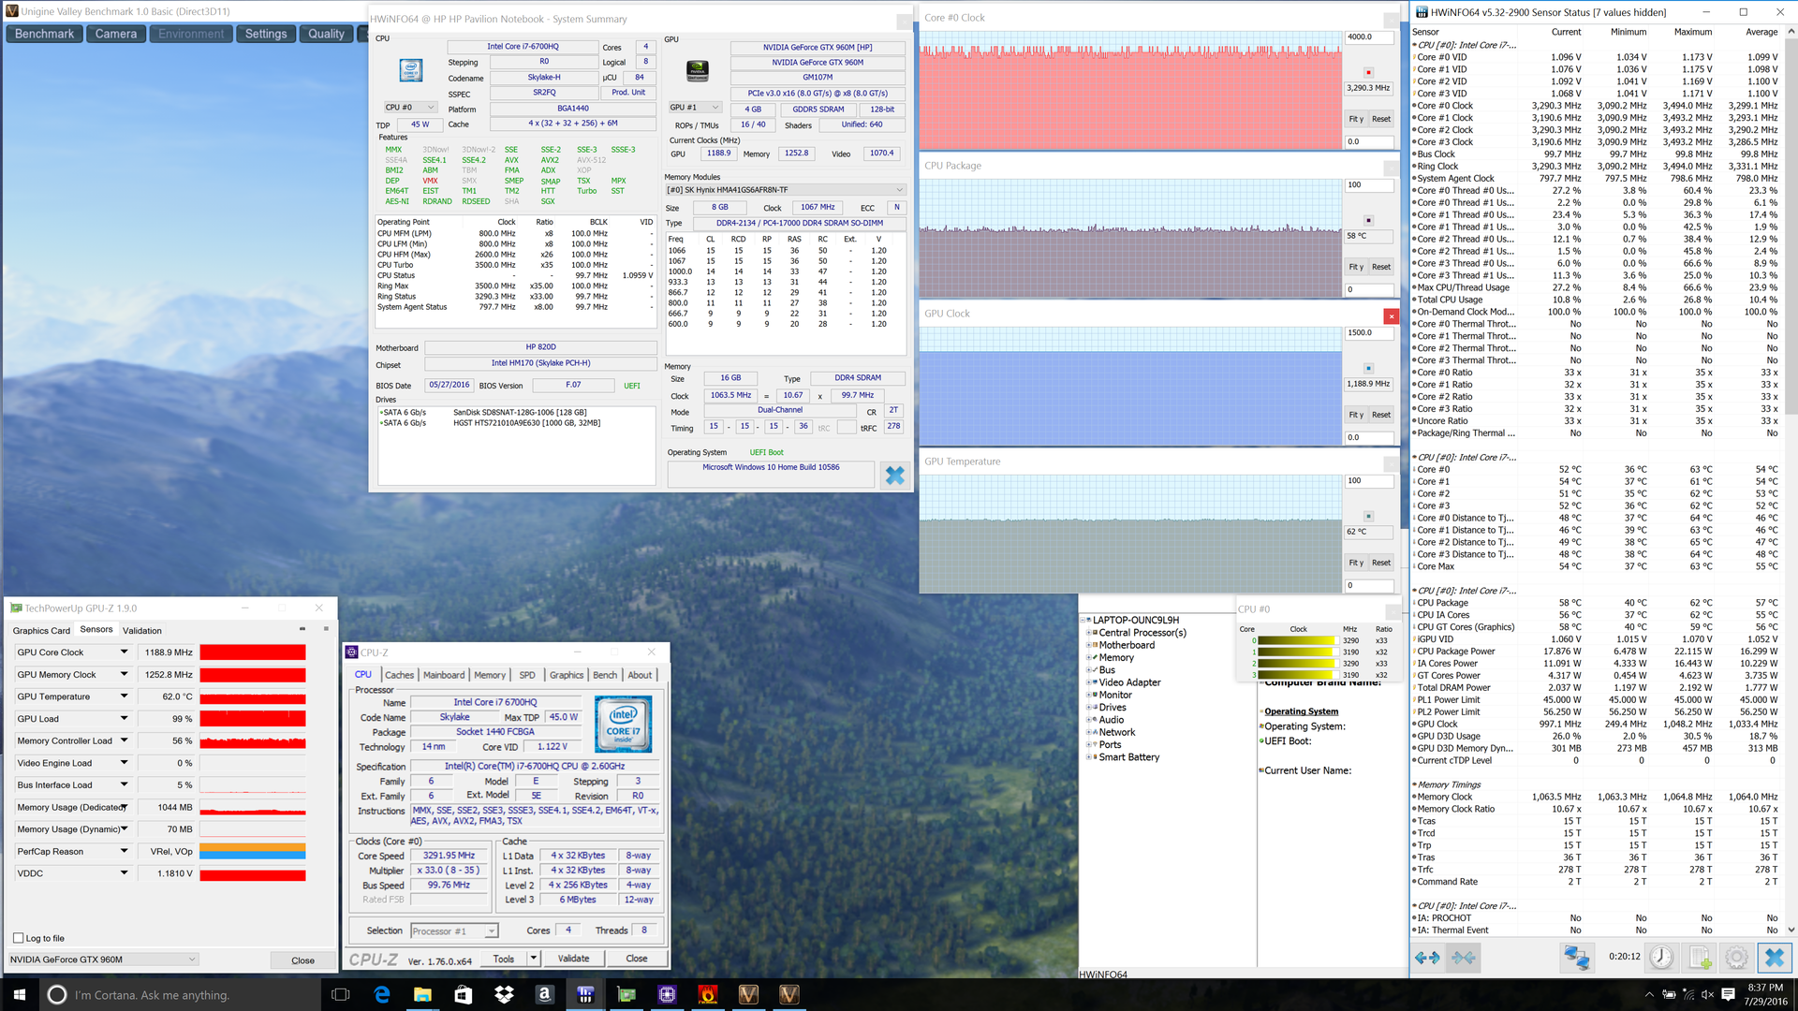Click the logging start sheet icon
The width and height of the screenshot is (1798, 1011).
click(1700, 957)
